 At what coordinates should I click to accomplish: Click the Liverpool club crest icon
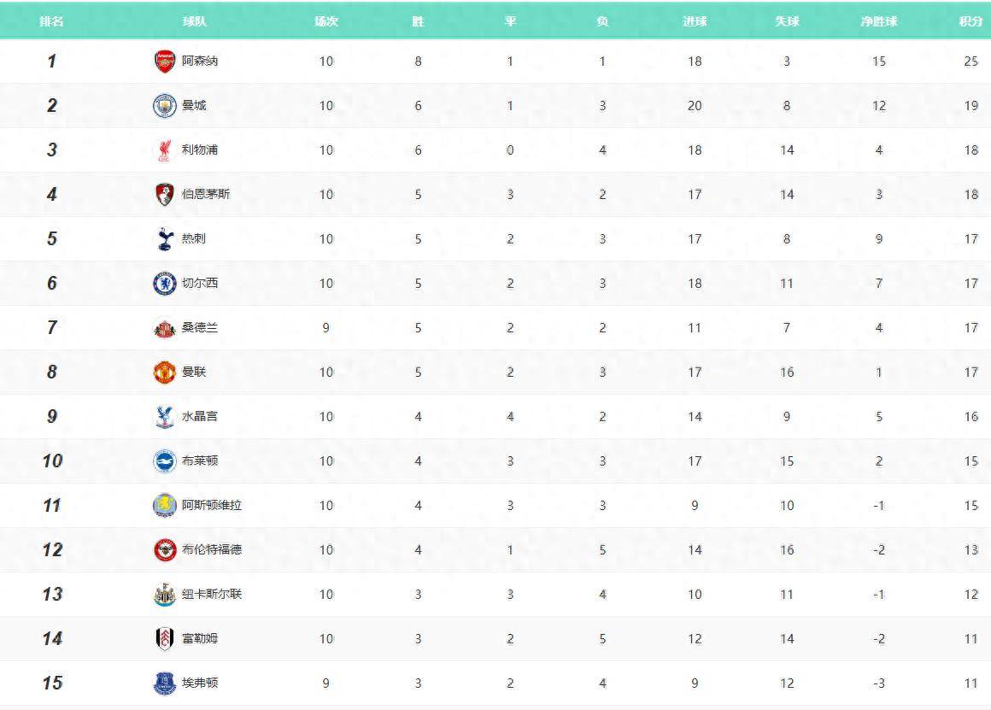tap(164, 150)
